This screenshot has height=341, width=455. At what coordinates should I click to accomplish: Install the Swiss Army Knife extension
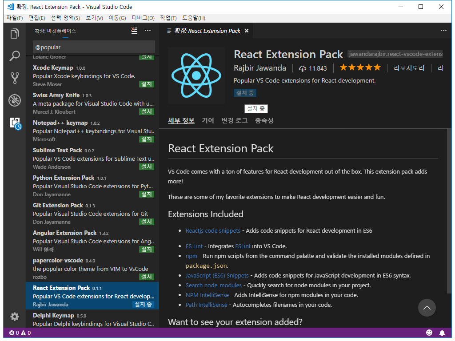pos(147,111)
